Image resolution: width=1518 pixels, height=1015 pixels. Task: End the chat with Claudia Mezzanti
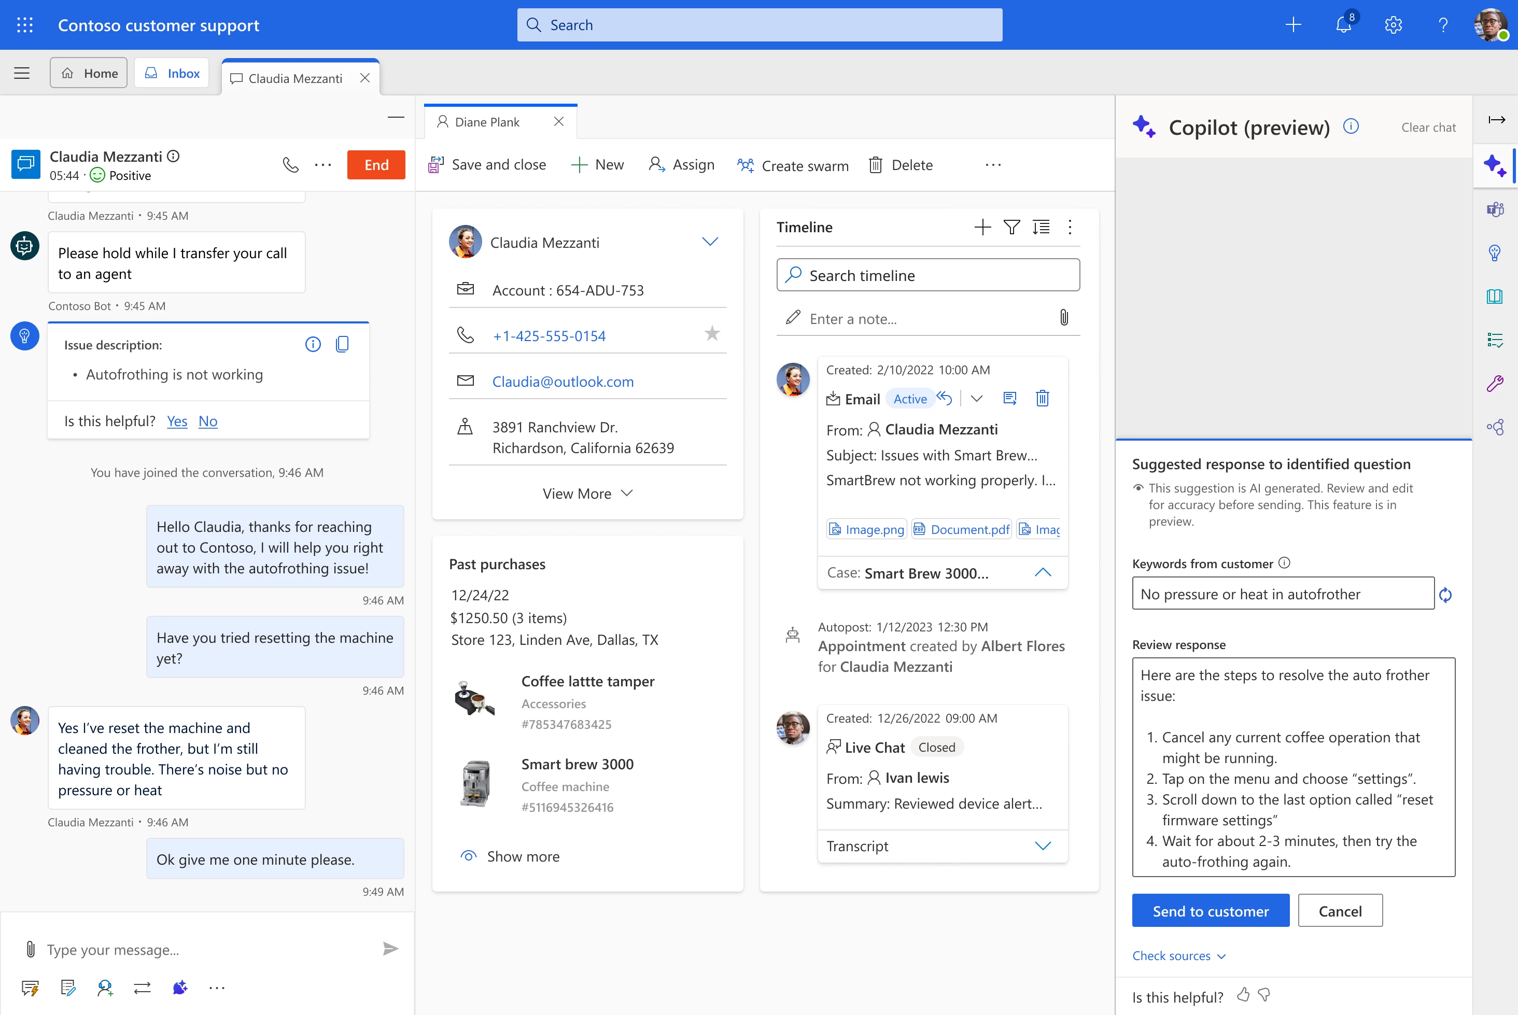375,164
